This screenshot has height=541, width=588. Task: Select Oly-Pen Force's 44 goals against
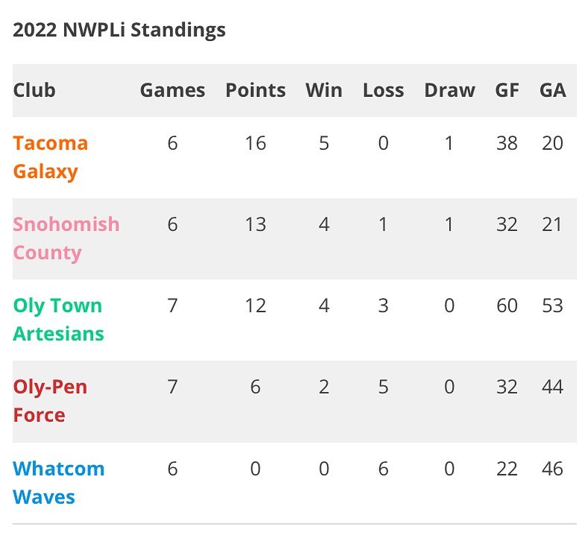pyautogui.click(x=552, y=387)
